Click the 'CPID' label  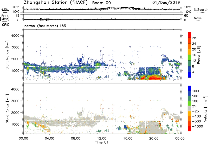click(x=6, y=25)
